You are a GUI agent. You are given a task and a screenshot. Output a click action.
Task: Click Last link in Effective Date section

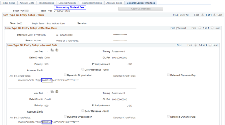click(217, 28)
